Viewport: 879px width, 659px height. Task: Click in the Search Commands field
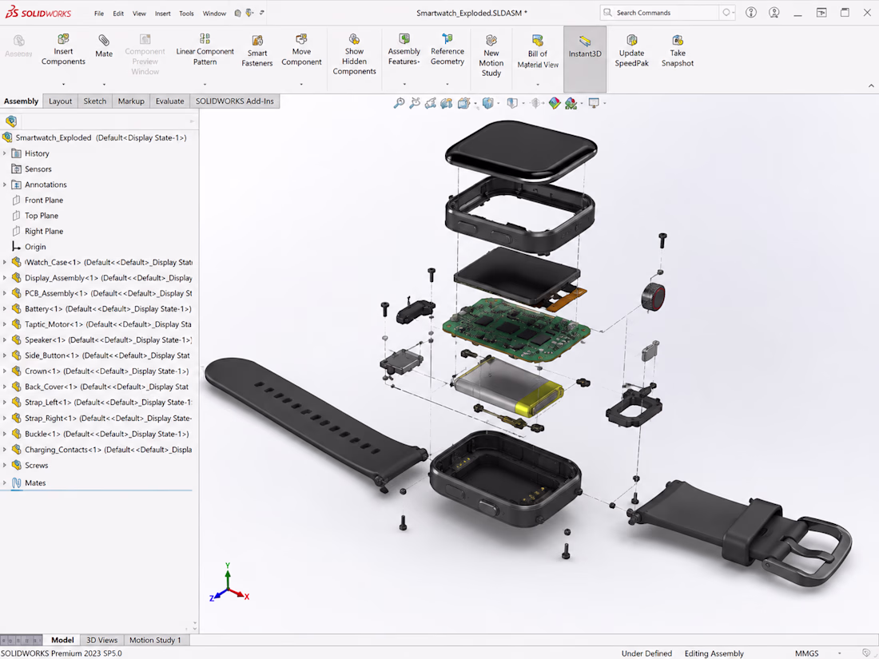(659, 12)
